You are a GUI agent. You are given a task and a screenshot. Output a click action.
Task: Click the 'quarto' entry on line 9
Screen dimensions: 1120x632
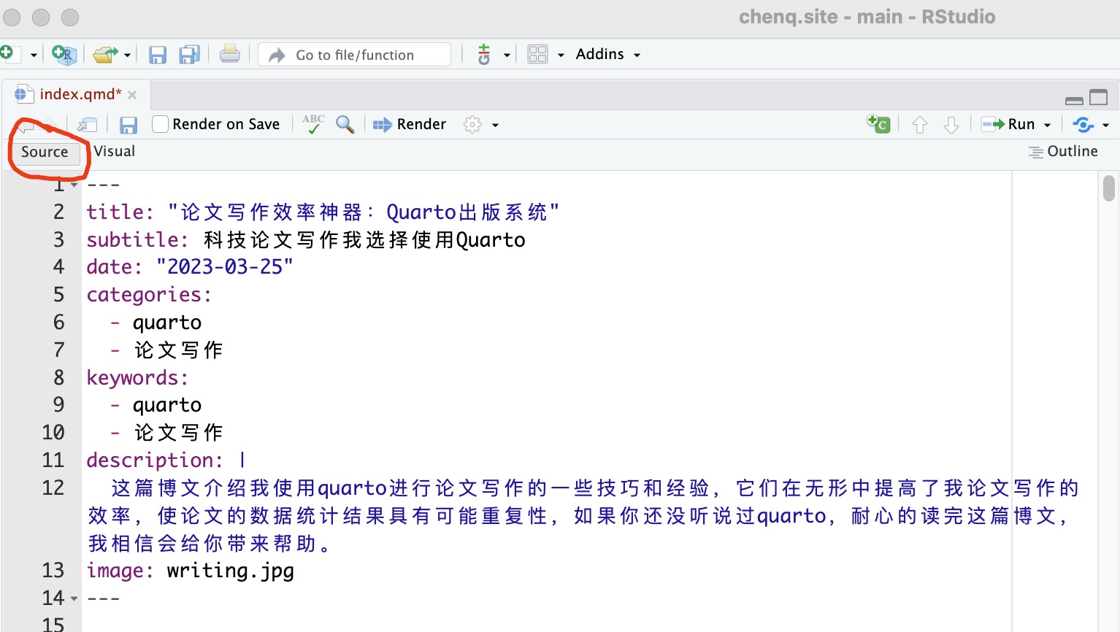[x=167, y=405]
